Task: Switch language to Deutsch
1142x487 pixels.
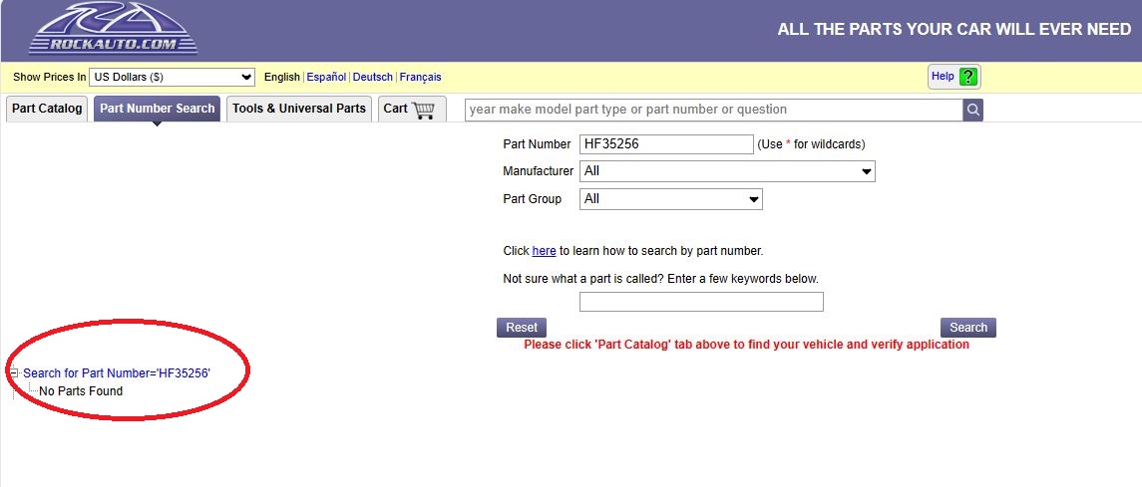Action: click(x=373, y=77)
